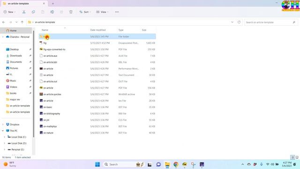
Task: Open the 'major rev' folder in sidebar
Action: (15, 100)
